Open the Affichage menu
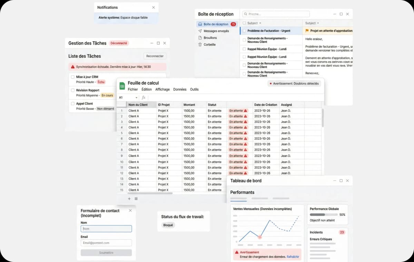414x262 pixels. pos(162,89)
